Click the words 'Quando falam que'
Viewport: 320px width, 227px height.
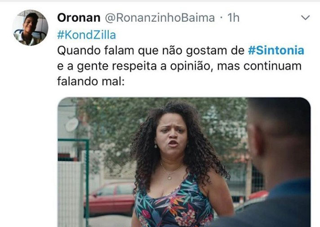(108, 51)
